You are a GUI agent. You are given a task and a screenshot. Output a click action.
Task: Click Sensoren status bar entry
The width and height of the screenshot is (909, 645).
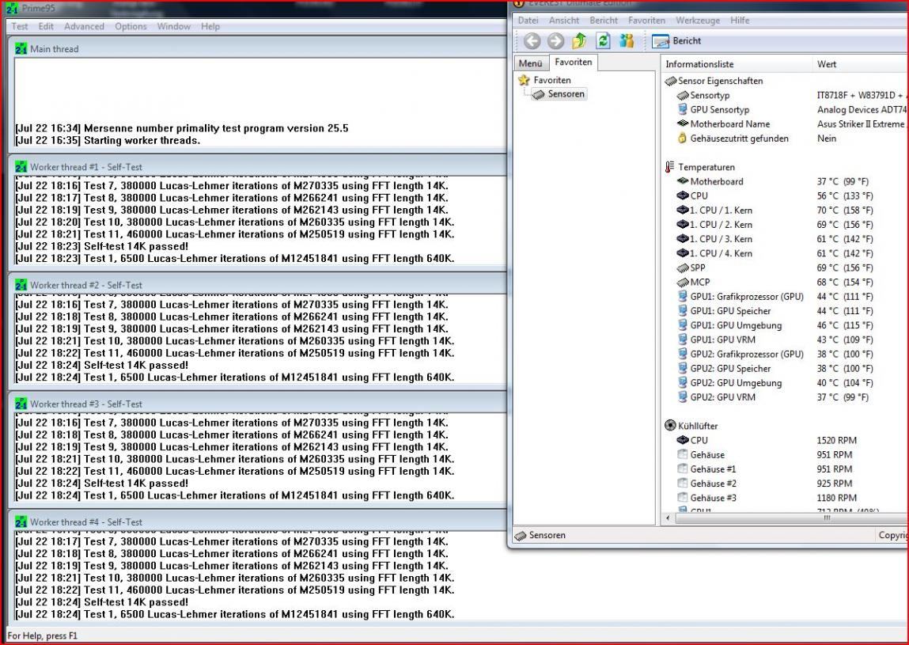[x=540, y=535]
